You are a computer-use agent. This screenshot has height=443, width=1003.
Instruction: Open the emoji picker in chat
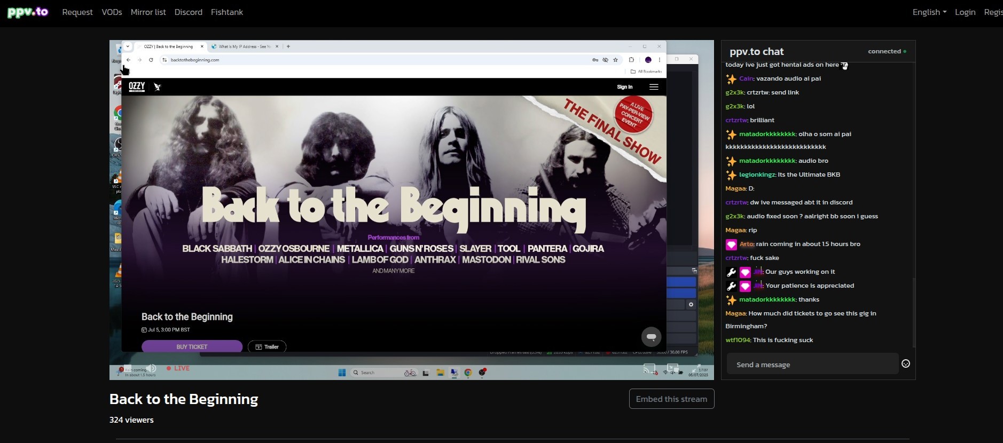click(x=906, y=363)
